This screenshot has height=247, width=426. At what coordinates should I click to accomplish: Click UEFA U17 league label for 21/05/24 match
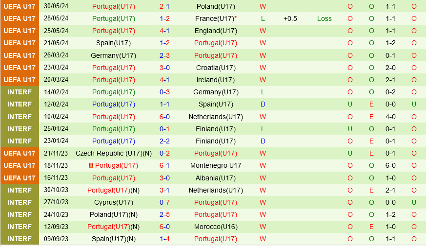pyautogui.click(x=20, y=43)
